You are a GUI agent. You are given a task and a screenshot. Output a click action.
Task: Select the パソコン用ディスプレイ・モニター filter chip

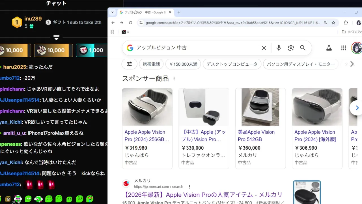pos(301,64)
